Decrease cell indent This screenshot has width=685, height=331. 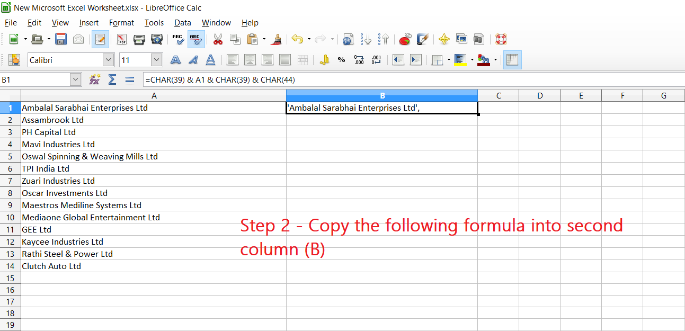[x=398, y=60]
